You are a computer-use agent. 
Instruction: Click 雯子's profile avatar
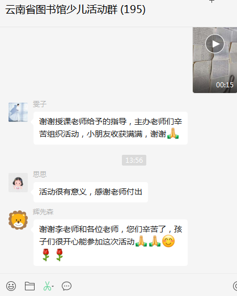click(x=18, y=112)
